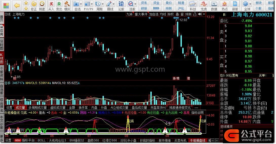Viewport: 276px width, 144px height.
Task: Toggle 重大事件 display on chart
Action: point(141,14)
